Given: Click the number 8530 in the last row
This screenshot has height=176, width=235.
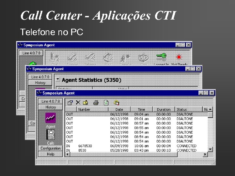Looking at the screenshot, I should [x=82, y=150].
